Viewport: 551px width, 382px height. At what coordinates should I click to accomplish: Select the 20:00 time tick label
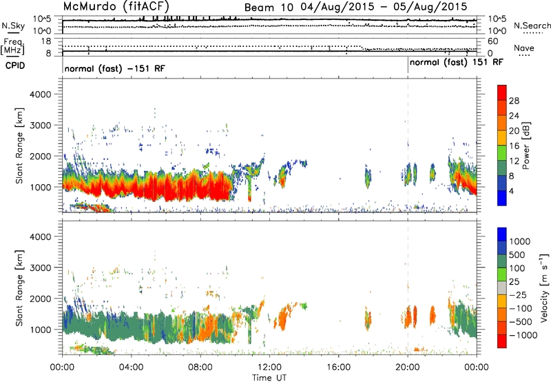click(407, 368)
